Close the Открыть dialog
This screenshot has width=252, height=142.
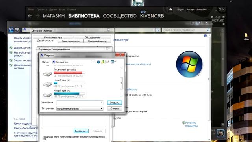[120, 55]
